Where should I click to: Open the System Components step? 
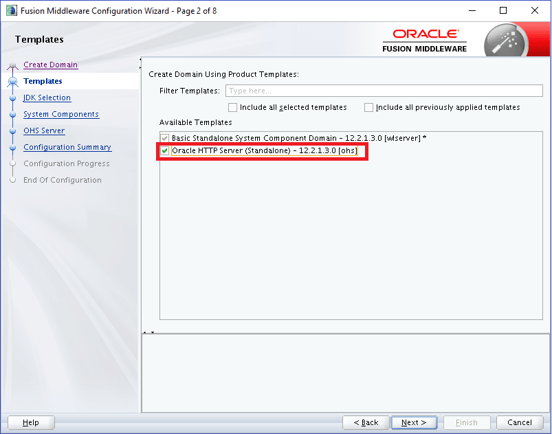[61, 114]
